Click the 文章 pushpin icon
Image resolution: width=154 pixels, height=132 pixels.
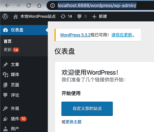[5, 65]
